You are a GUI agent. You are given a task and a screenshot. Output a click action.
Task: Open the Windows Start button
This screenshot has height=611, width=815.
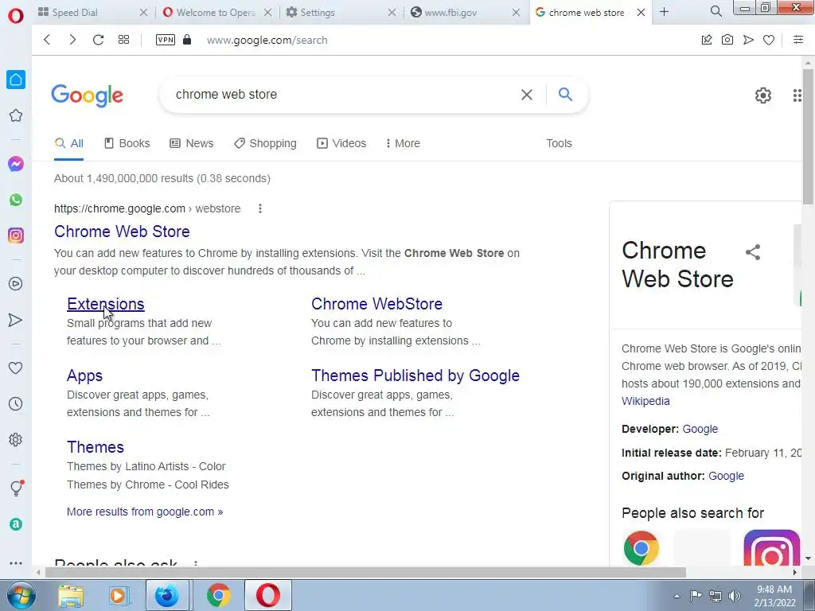[x=21, y=595]
